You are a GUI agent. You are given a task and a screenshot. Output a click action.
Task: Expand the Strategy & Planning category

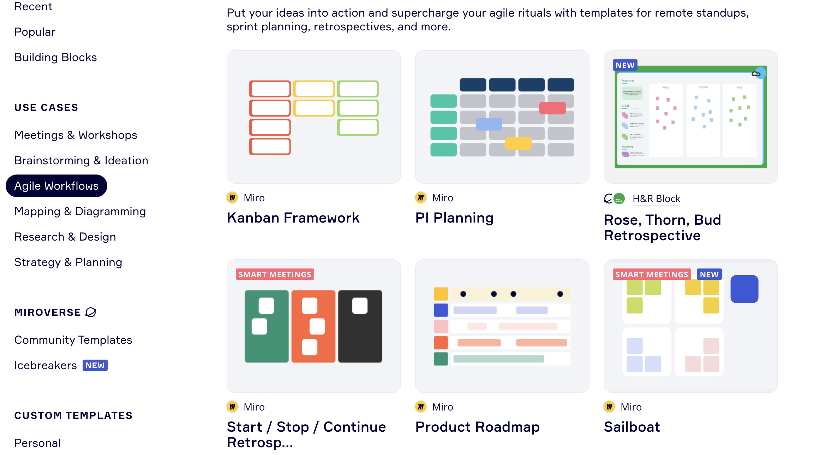pyautogui.click(x=68, y=262)
